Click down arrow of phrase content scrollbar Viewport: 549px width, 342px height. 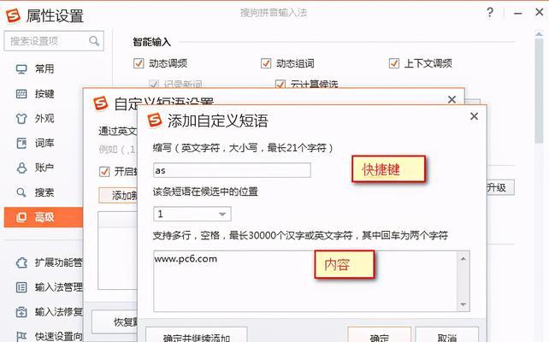point(463,304)
